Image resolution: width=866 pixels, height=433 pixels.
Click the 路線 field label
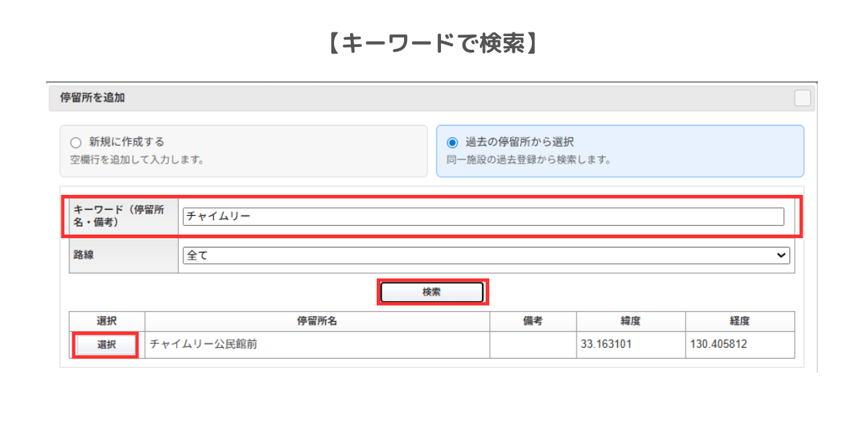coord(84,255)
